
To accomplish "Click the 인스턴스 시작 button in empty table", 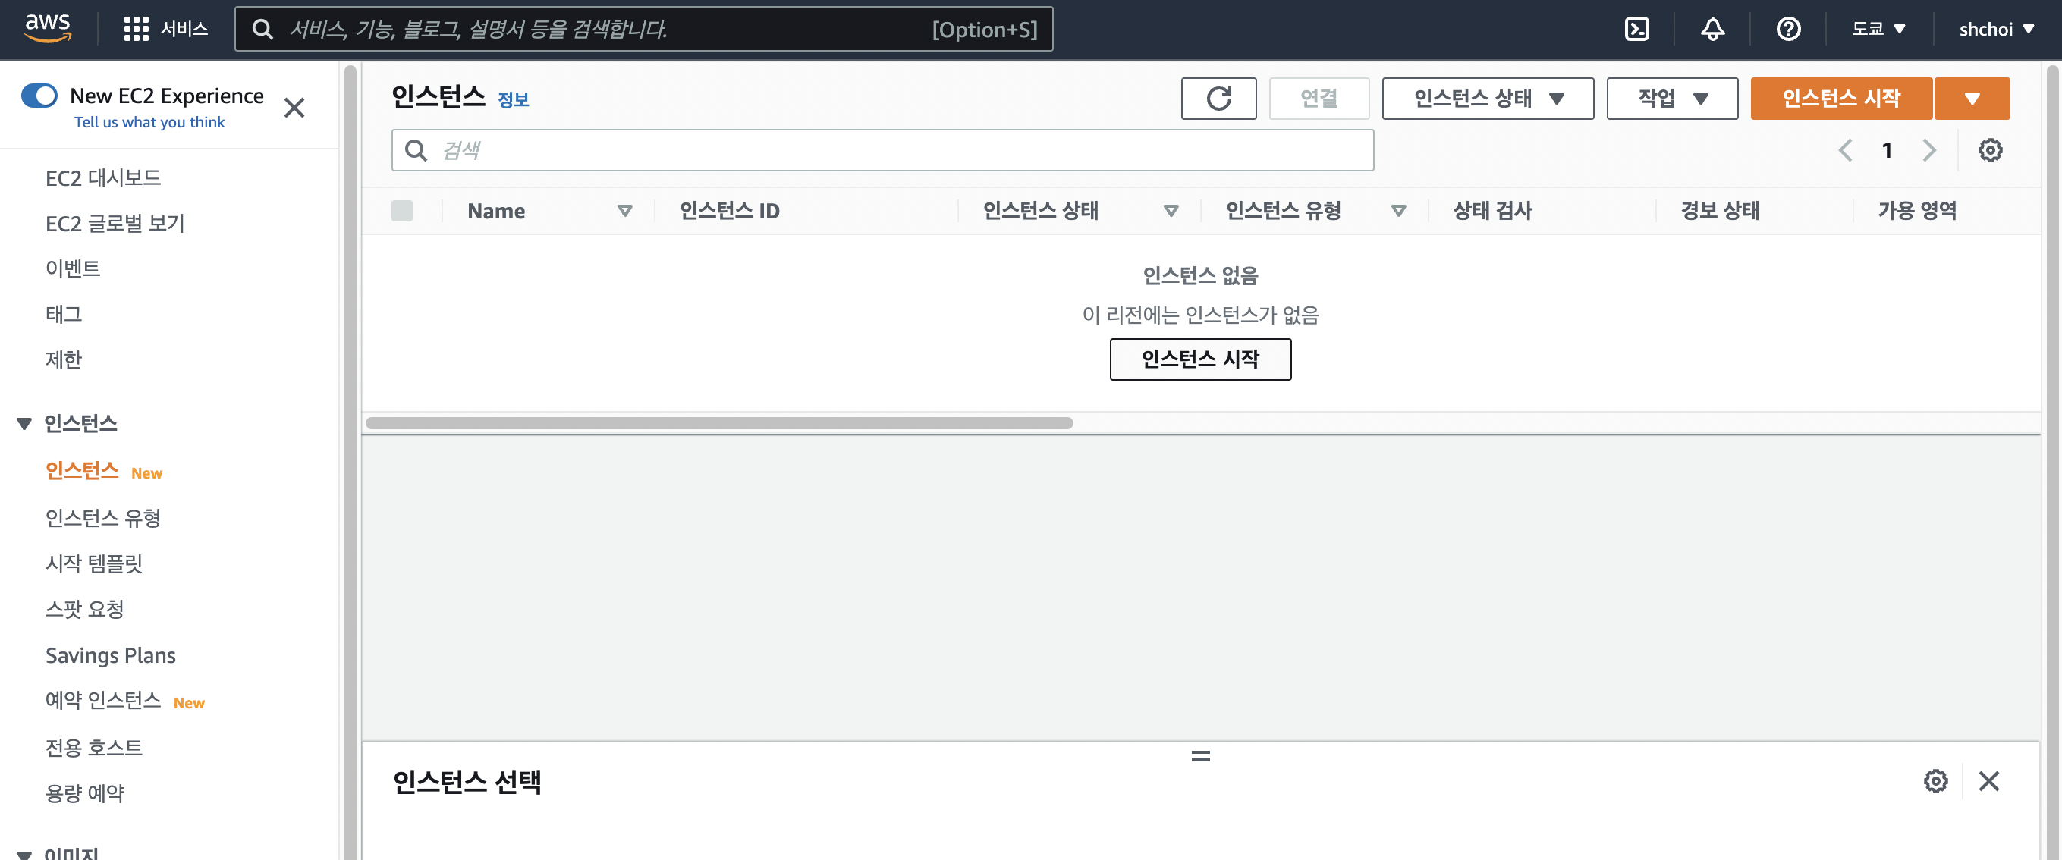I will click(1200, 359).
